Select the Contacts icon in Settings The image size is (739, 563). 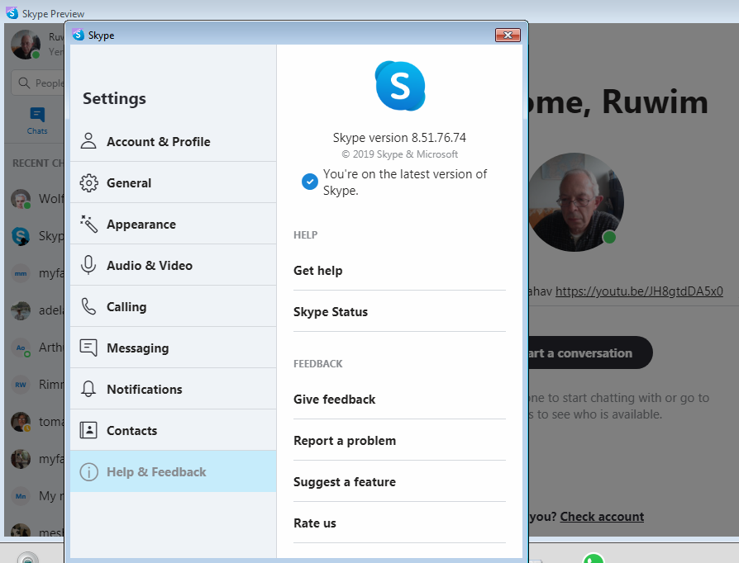88,429
